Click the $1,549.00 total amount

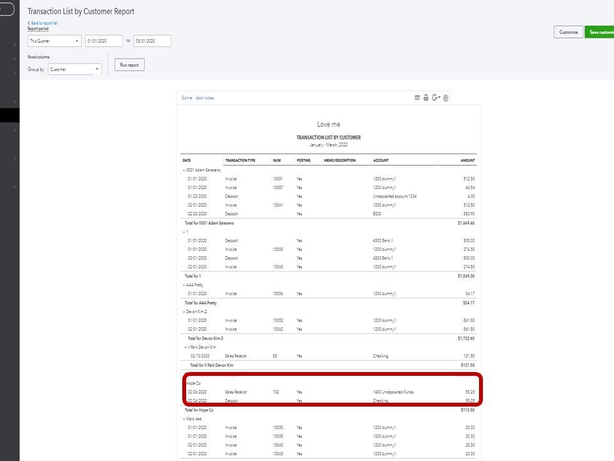pyautogui.click(x=466, y=276)
